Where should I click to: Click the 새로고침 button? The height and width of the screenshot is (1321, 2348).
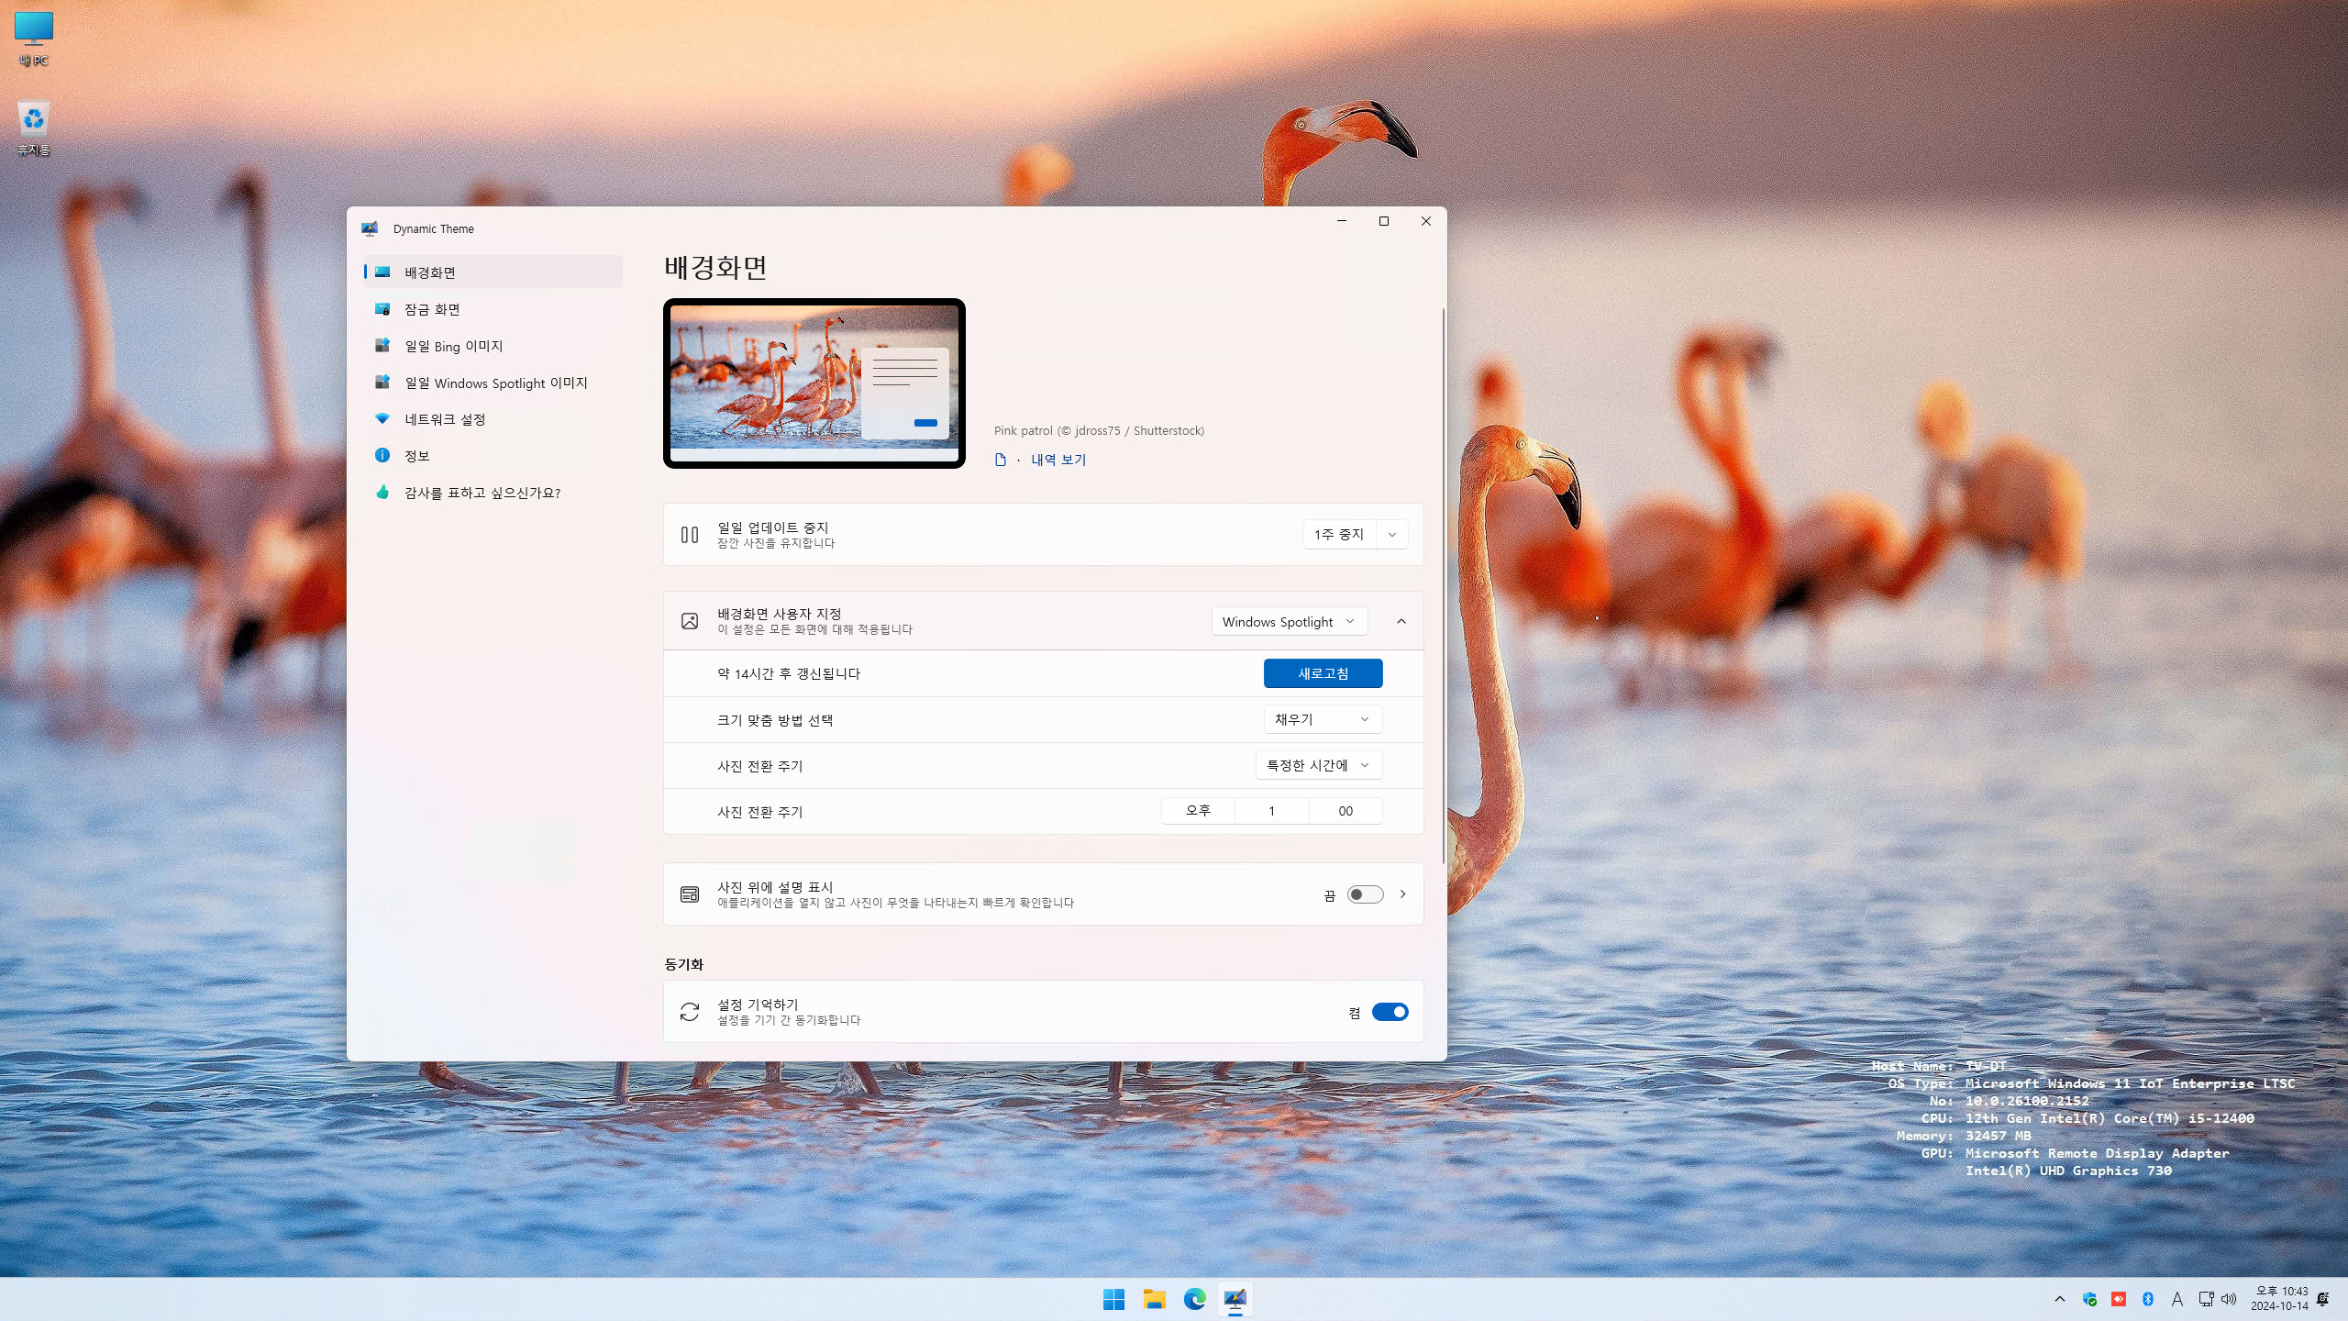[1323, 673]
